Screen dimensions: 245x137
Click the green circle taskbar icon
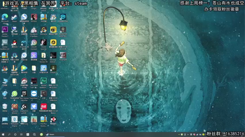41,135
